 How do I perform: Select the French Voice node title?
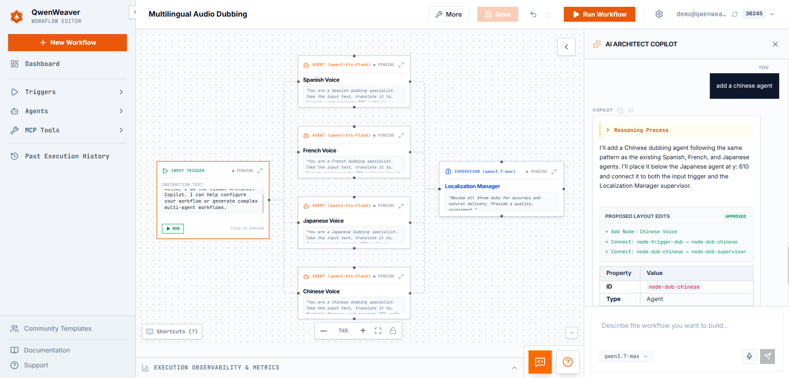click(319, 151)
